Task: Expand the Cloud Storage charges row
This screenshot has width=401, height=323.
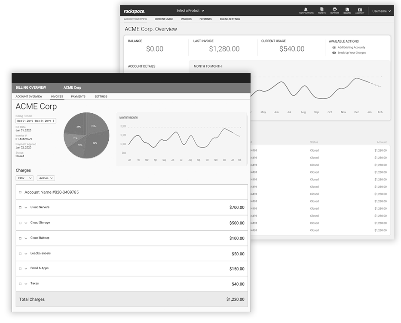Action: (26, 223)
